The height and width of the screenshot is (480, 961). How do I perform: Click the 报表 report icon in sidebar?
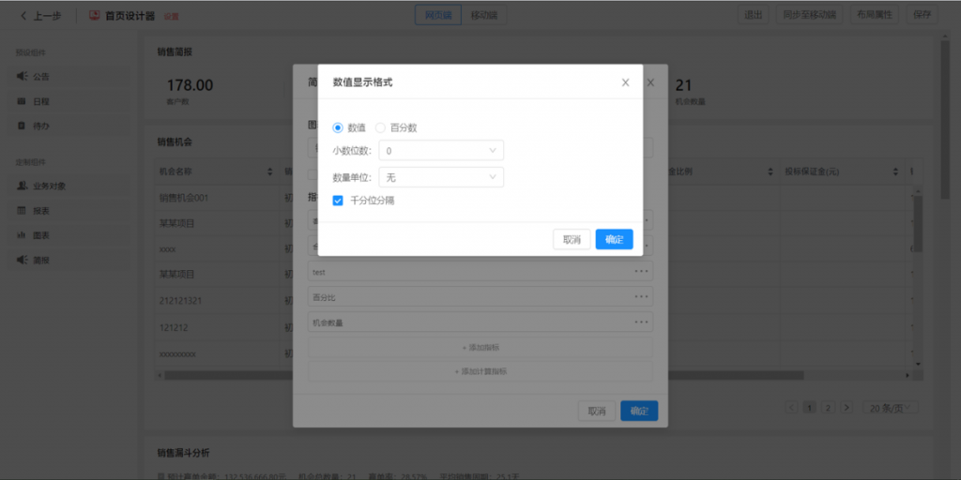click(x=22, y=210)
